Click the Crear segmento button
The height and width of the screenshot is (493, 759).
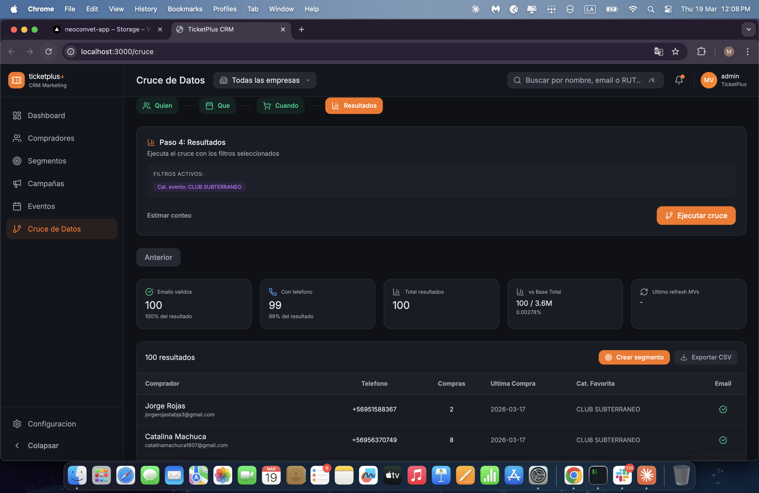click(x=634, y=357)
